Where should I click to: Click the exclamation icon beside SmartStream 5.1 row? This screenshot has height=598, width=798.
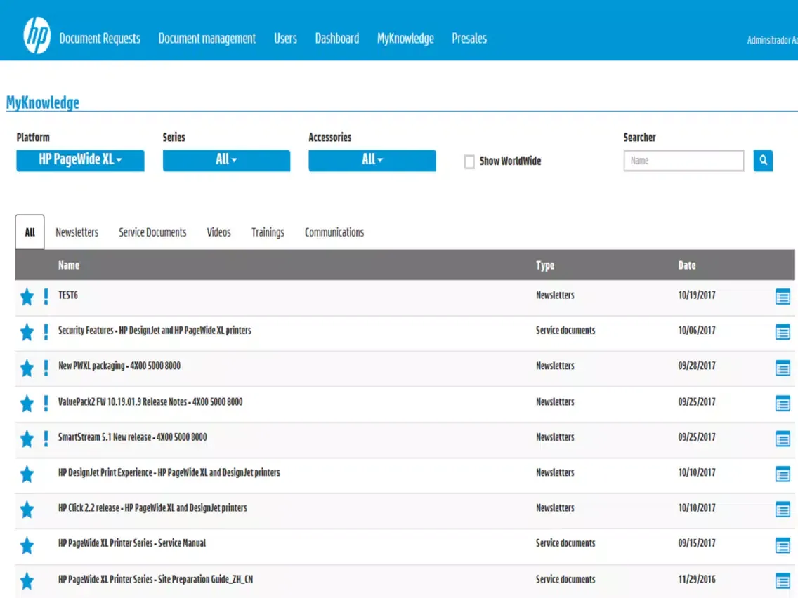[x=46, y=439]
